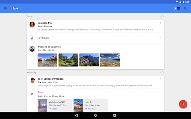Click the Roy, Alex, John, Jose senders
Screen dimensions: 191x119
coord(47,82)
